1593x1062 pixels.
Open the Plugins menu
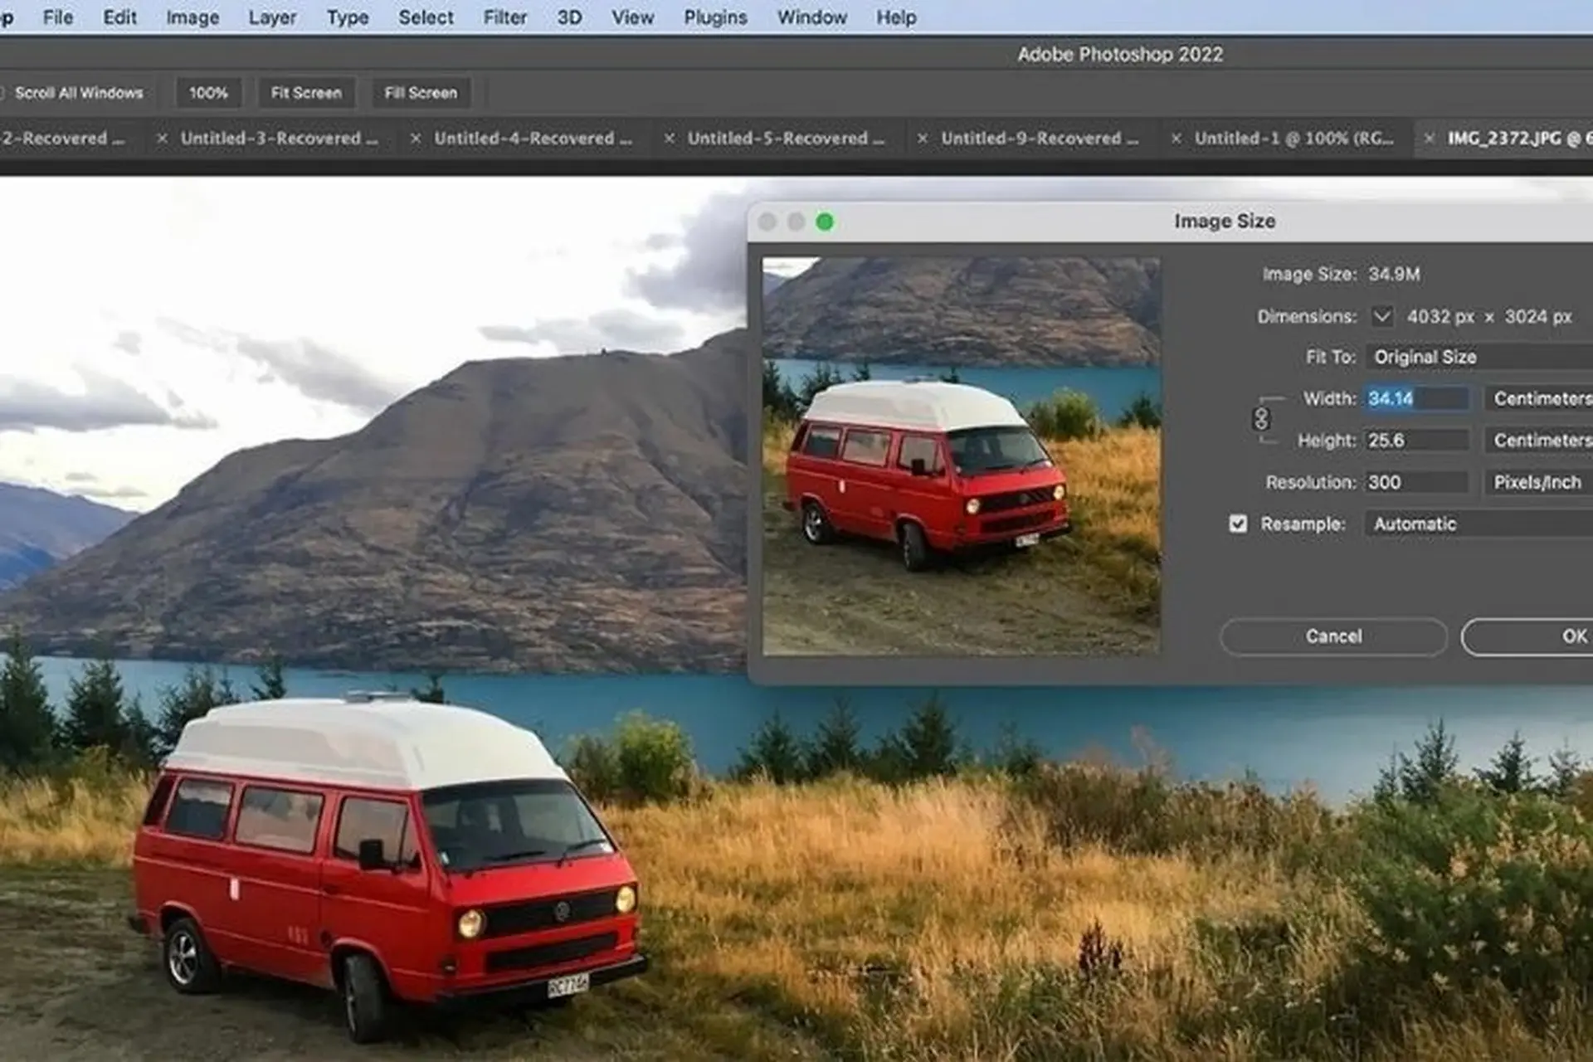[x=715, y=17]
